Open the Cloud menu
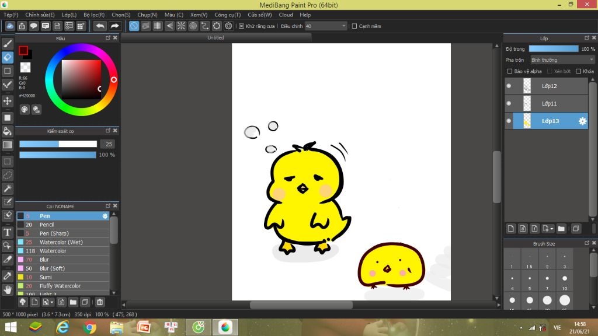The width and height of the screenshot is (598, 336). coord(286,15)
